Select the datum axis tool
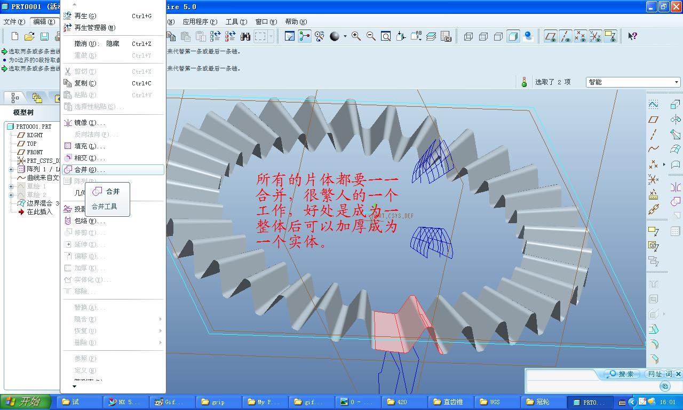This screenshot has width=683, height=410. tap(653, 135)
